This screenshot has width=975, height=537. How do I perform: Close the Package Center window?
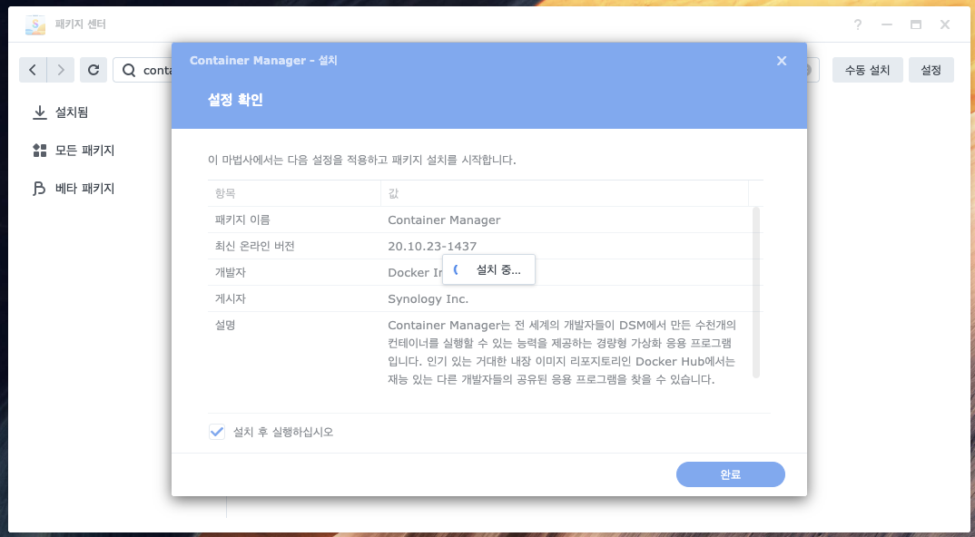pos(945,24)
